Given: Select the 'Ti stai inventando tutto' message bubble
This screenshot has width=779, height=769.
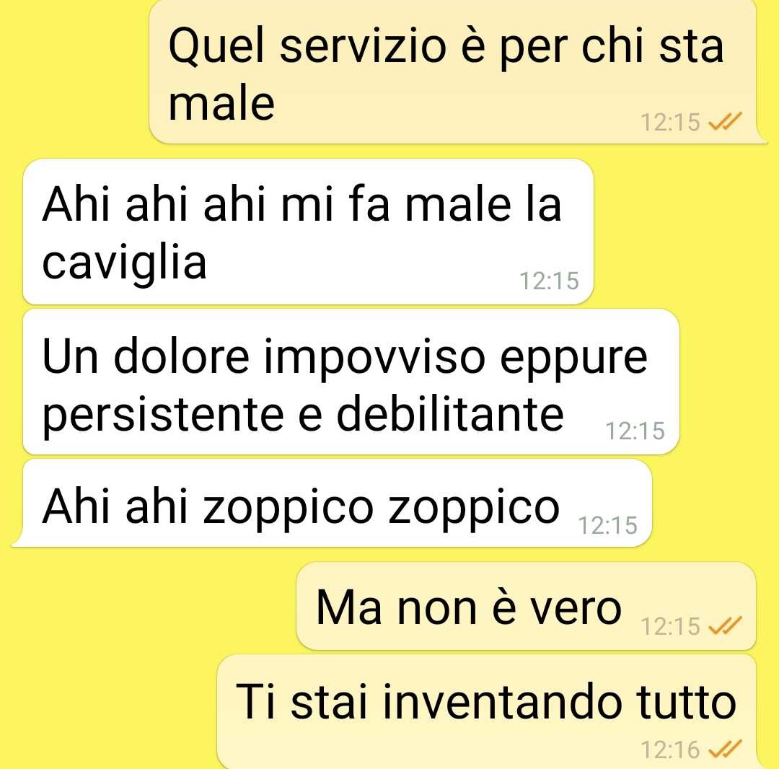Looking at the screenshot, I should click(x=487, y=711).
